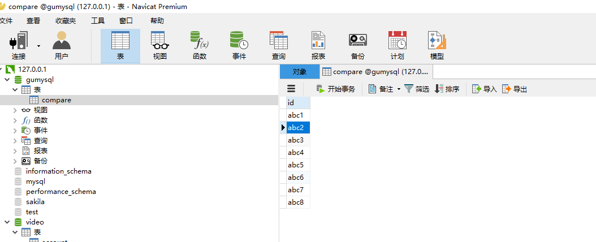Open the 工具 tools menu
Screen dimensions: 596x242
coord(98,21)
